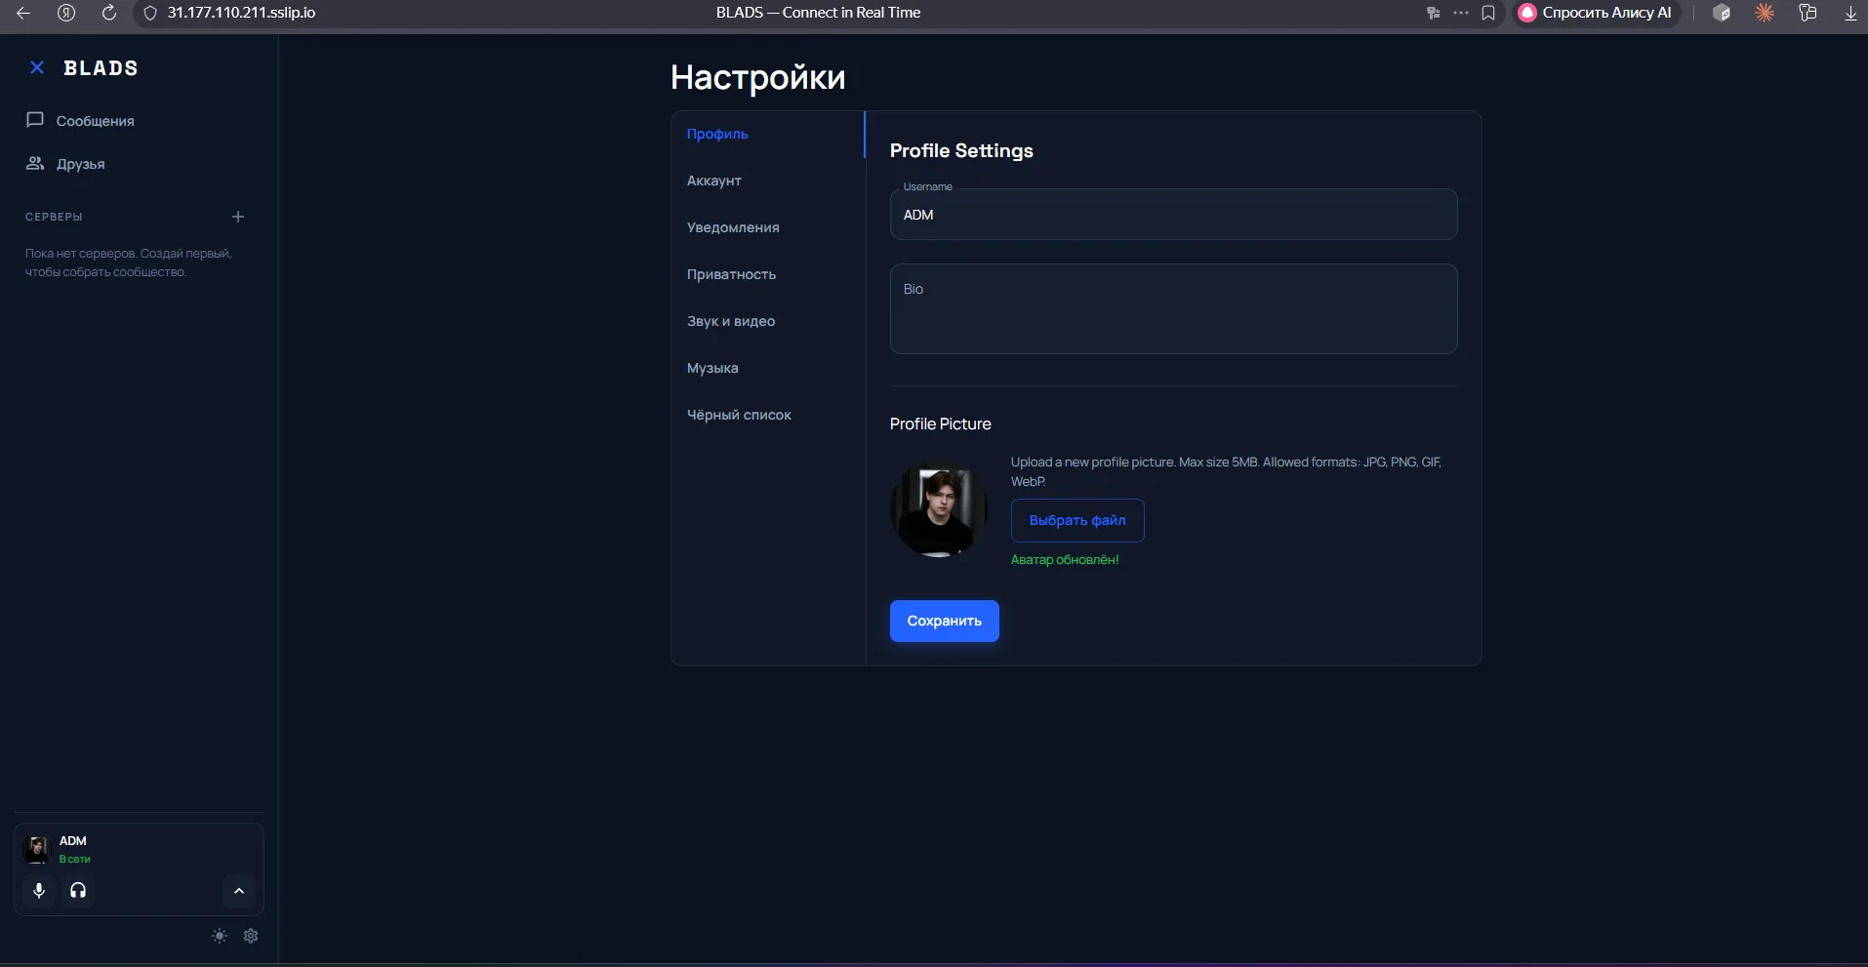Open Сообщения chat icon in sidebar
This screenshot has width=1868, height=967.
pos(35,120)
